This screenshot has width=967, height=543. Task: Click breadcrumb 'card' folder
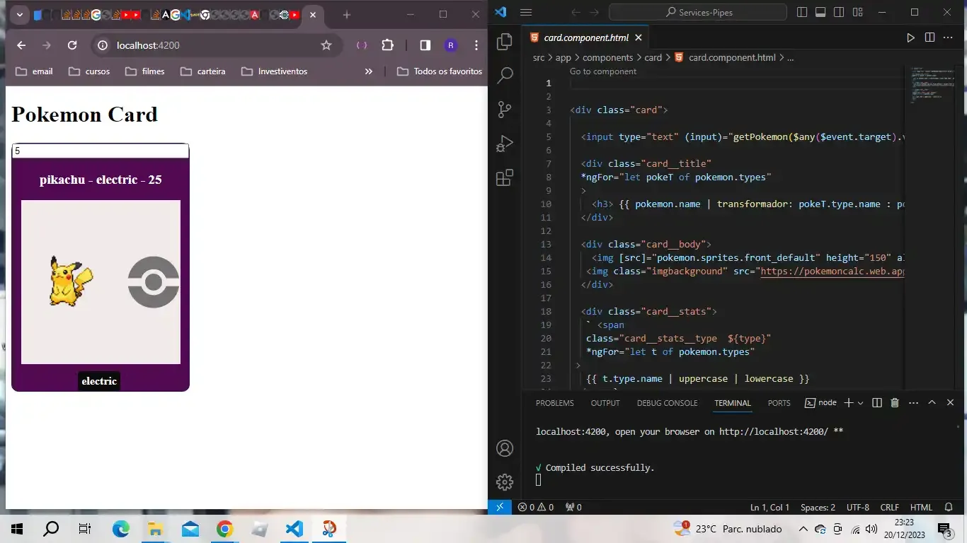pos(653,58)
